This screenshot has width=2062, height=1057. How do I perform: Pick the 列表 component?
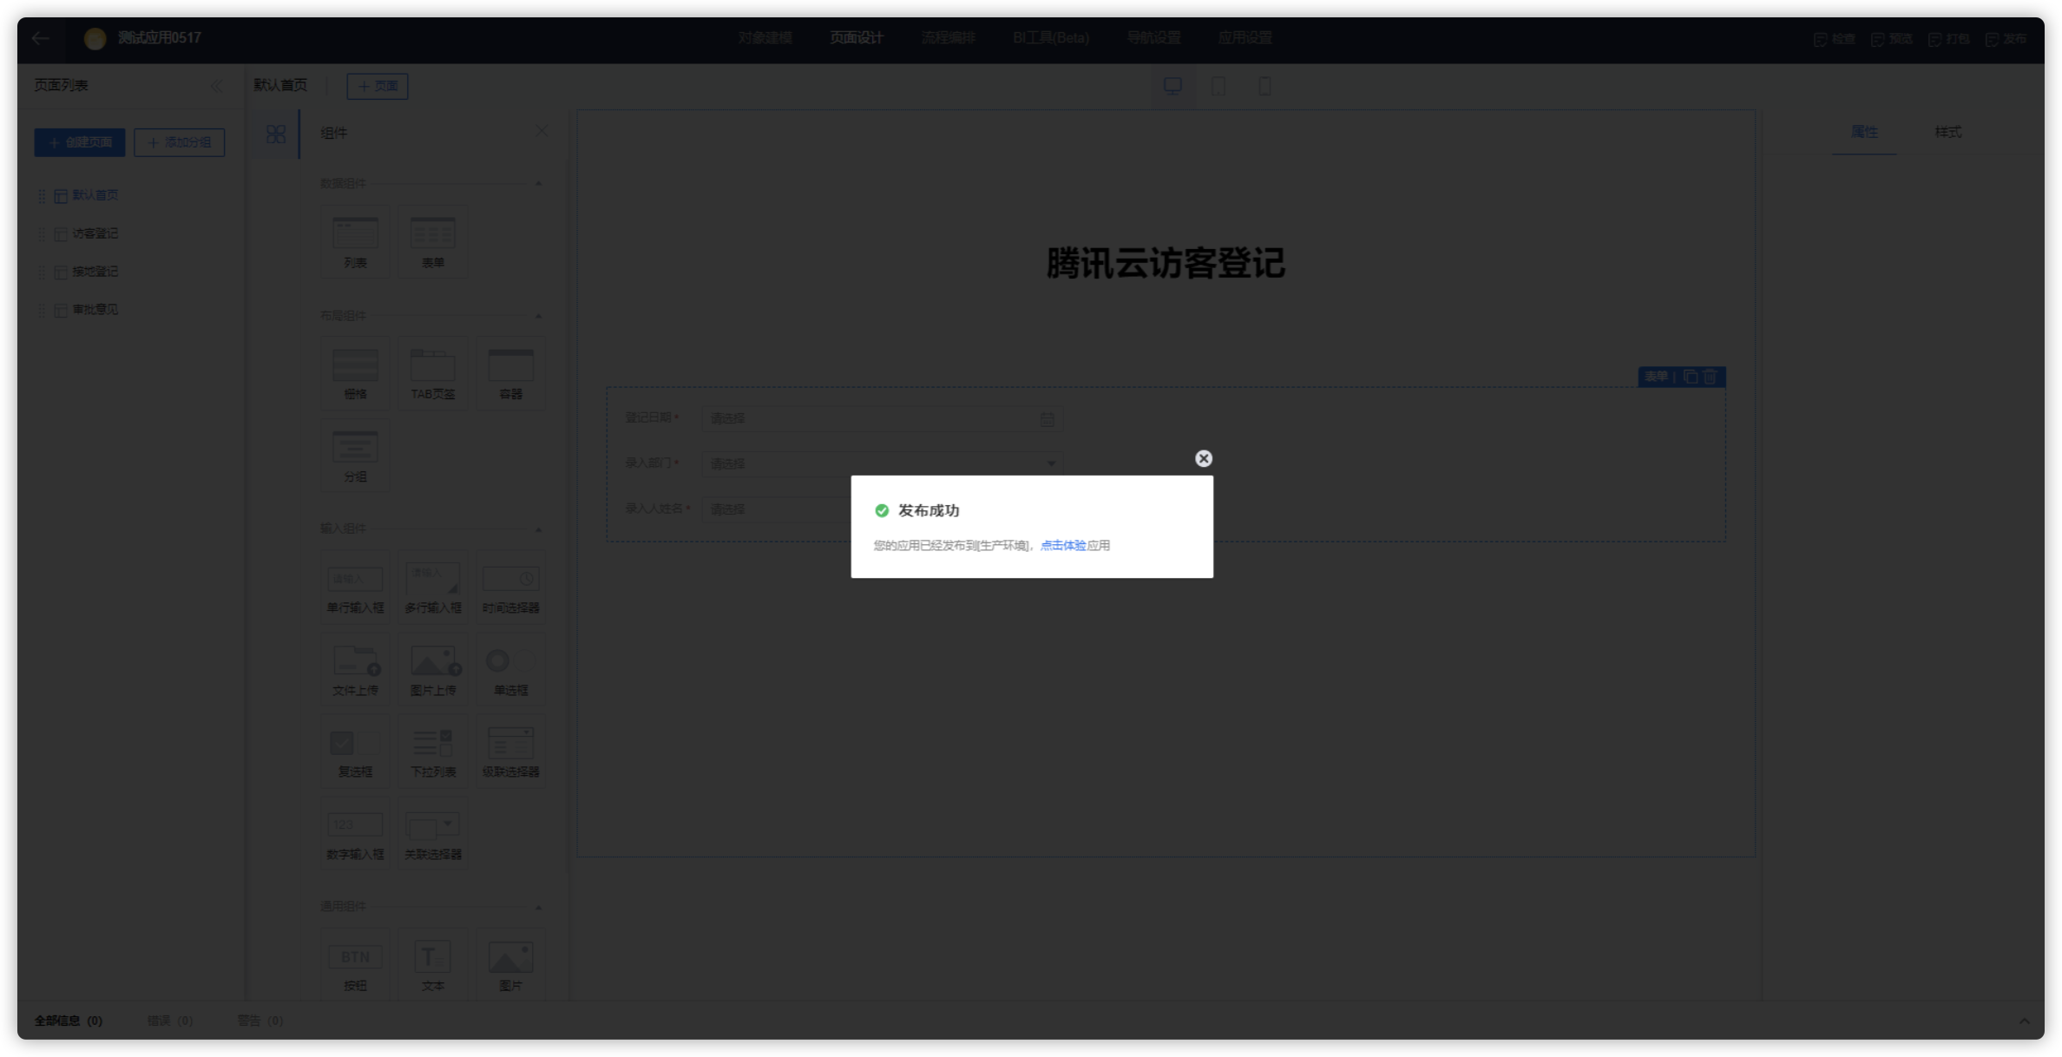pos(355,242)
